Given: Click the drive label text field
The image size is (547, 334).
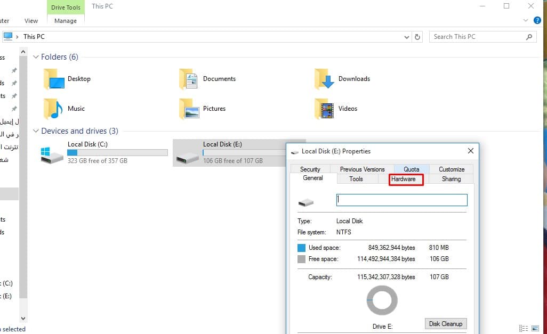Looking at the screenshot, I should click(401, 200).
